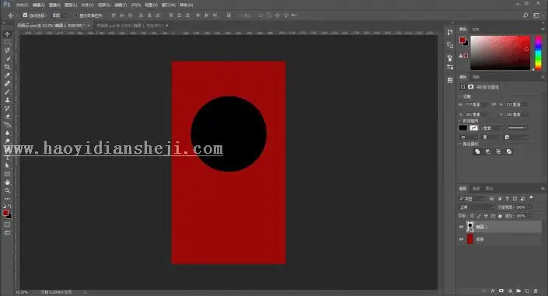548x296 pixels.
Task: Toggle lock image pixels brush icon
Action: [x=479, y=216]
